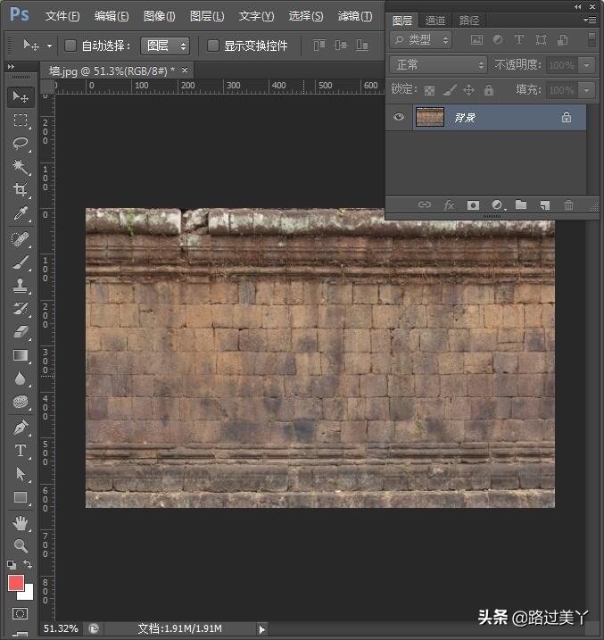This screenshot has width=604, height=640.
Task: Create new fill or adjustment layer
Action: pyautogui.click(x=497, y=205)
